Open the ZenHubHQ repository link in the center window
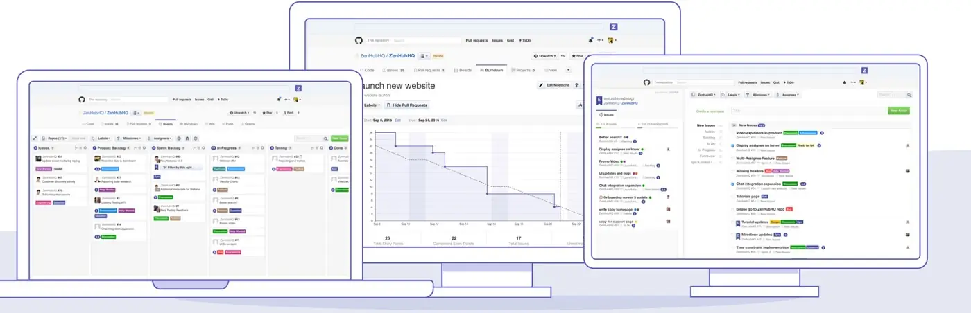 point(402,56)
